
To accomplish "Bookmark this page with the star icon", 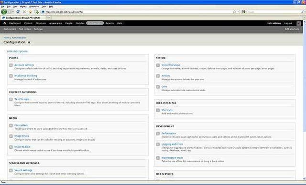I will point(234,12).
